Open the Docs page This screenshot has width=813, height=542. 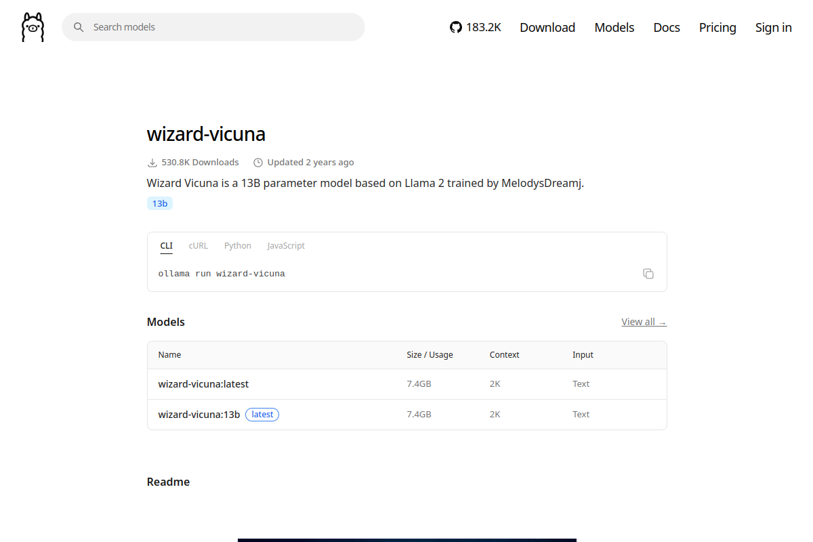[x=667, y=27]
